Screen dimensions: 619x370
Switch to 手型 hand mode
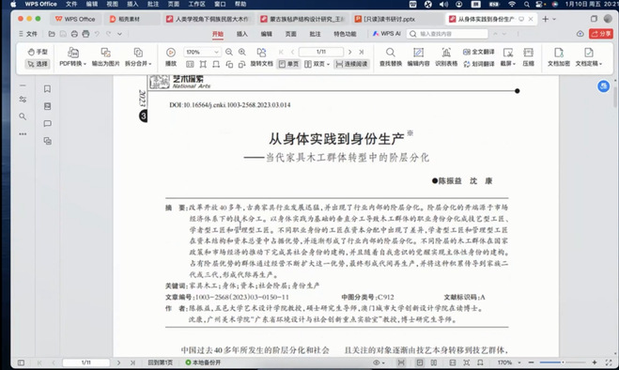(38, 52)
